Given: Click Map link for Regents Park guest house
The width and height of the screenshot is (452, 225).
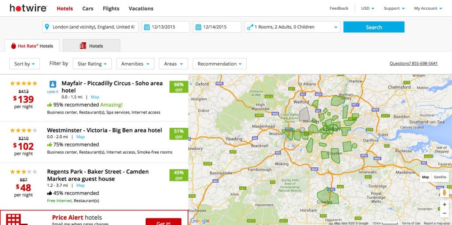Looking at the screenshot, I should click(x=80, y=185).
